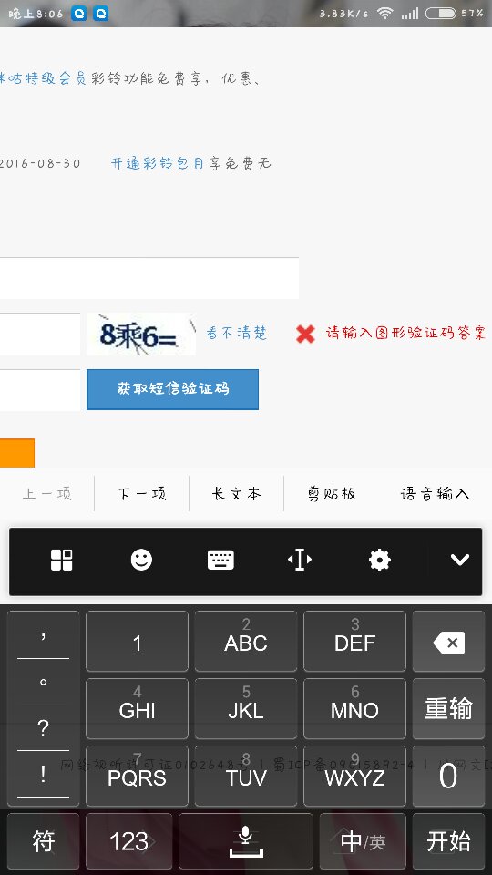This screenshot has width=492, height=875.
Task: Tap the GHI 4 key
Action: [138, 709]
